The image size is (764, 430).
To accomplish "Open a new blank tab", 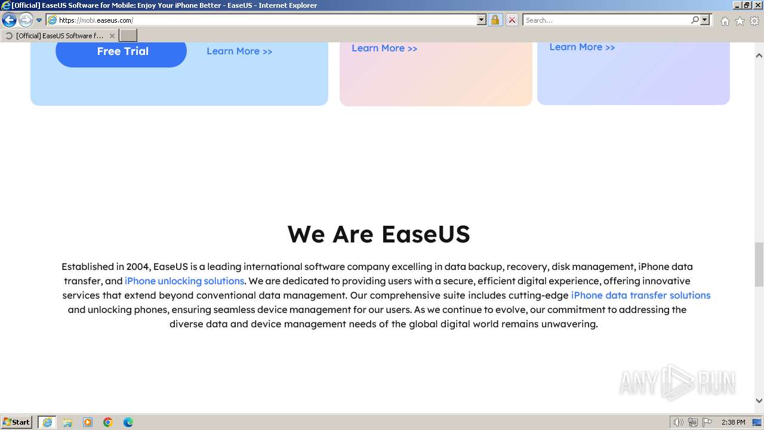I will [x=128, y=36].
